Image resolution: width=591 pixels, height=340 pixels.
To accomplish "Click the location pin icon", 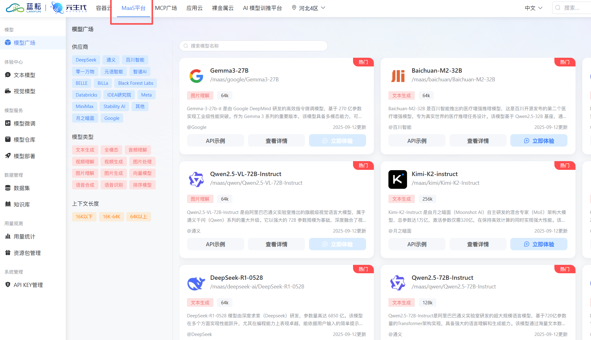I will 294,8.
